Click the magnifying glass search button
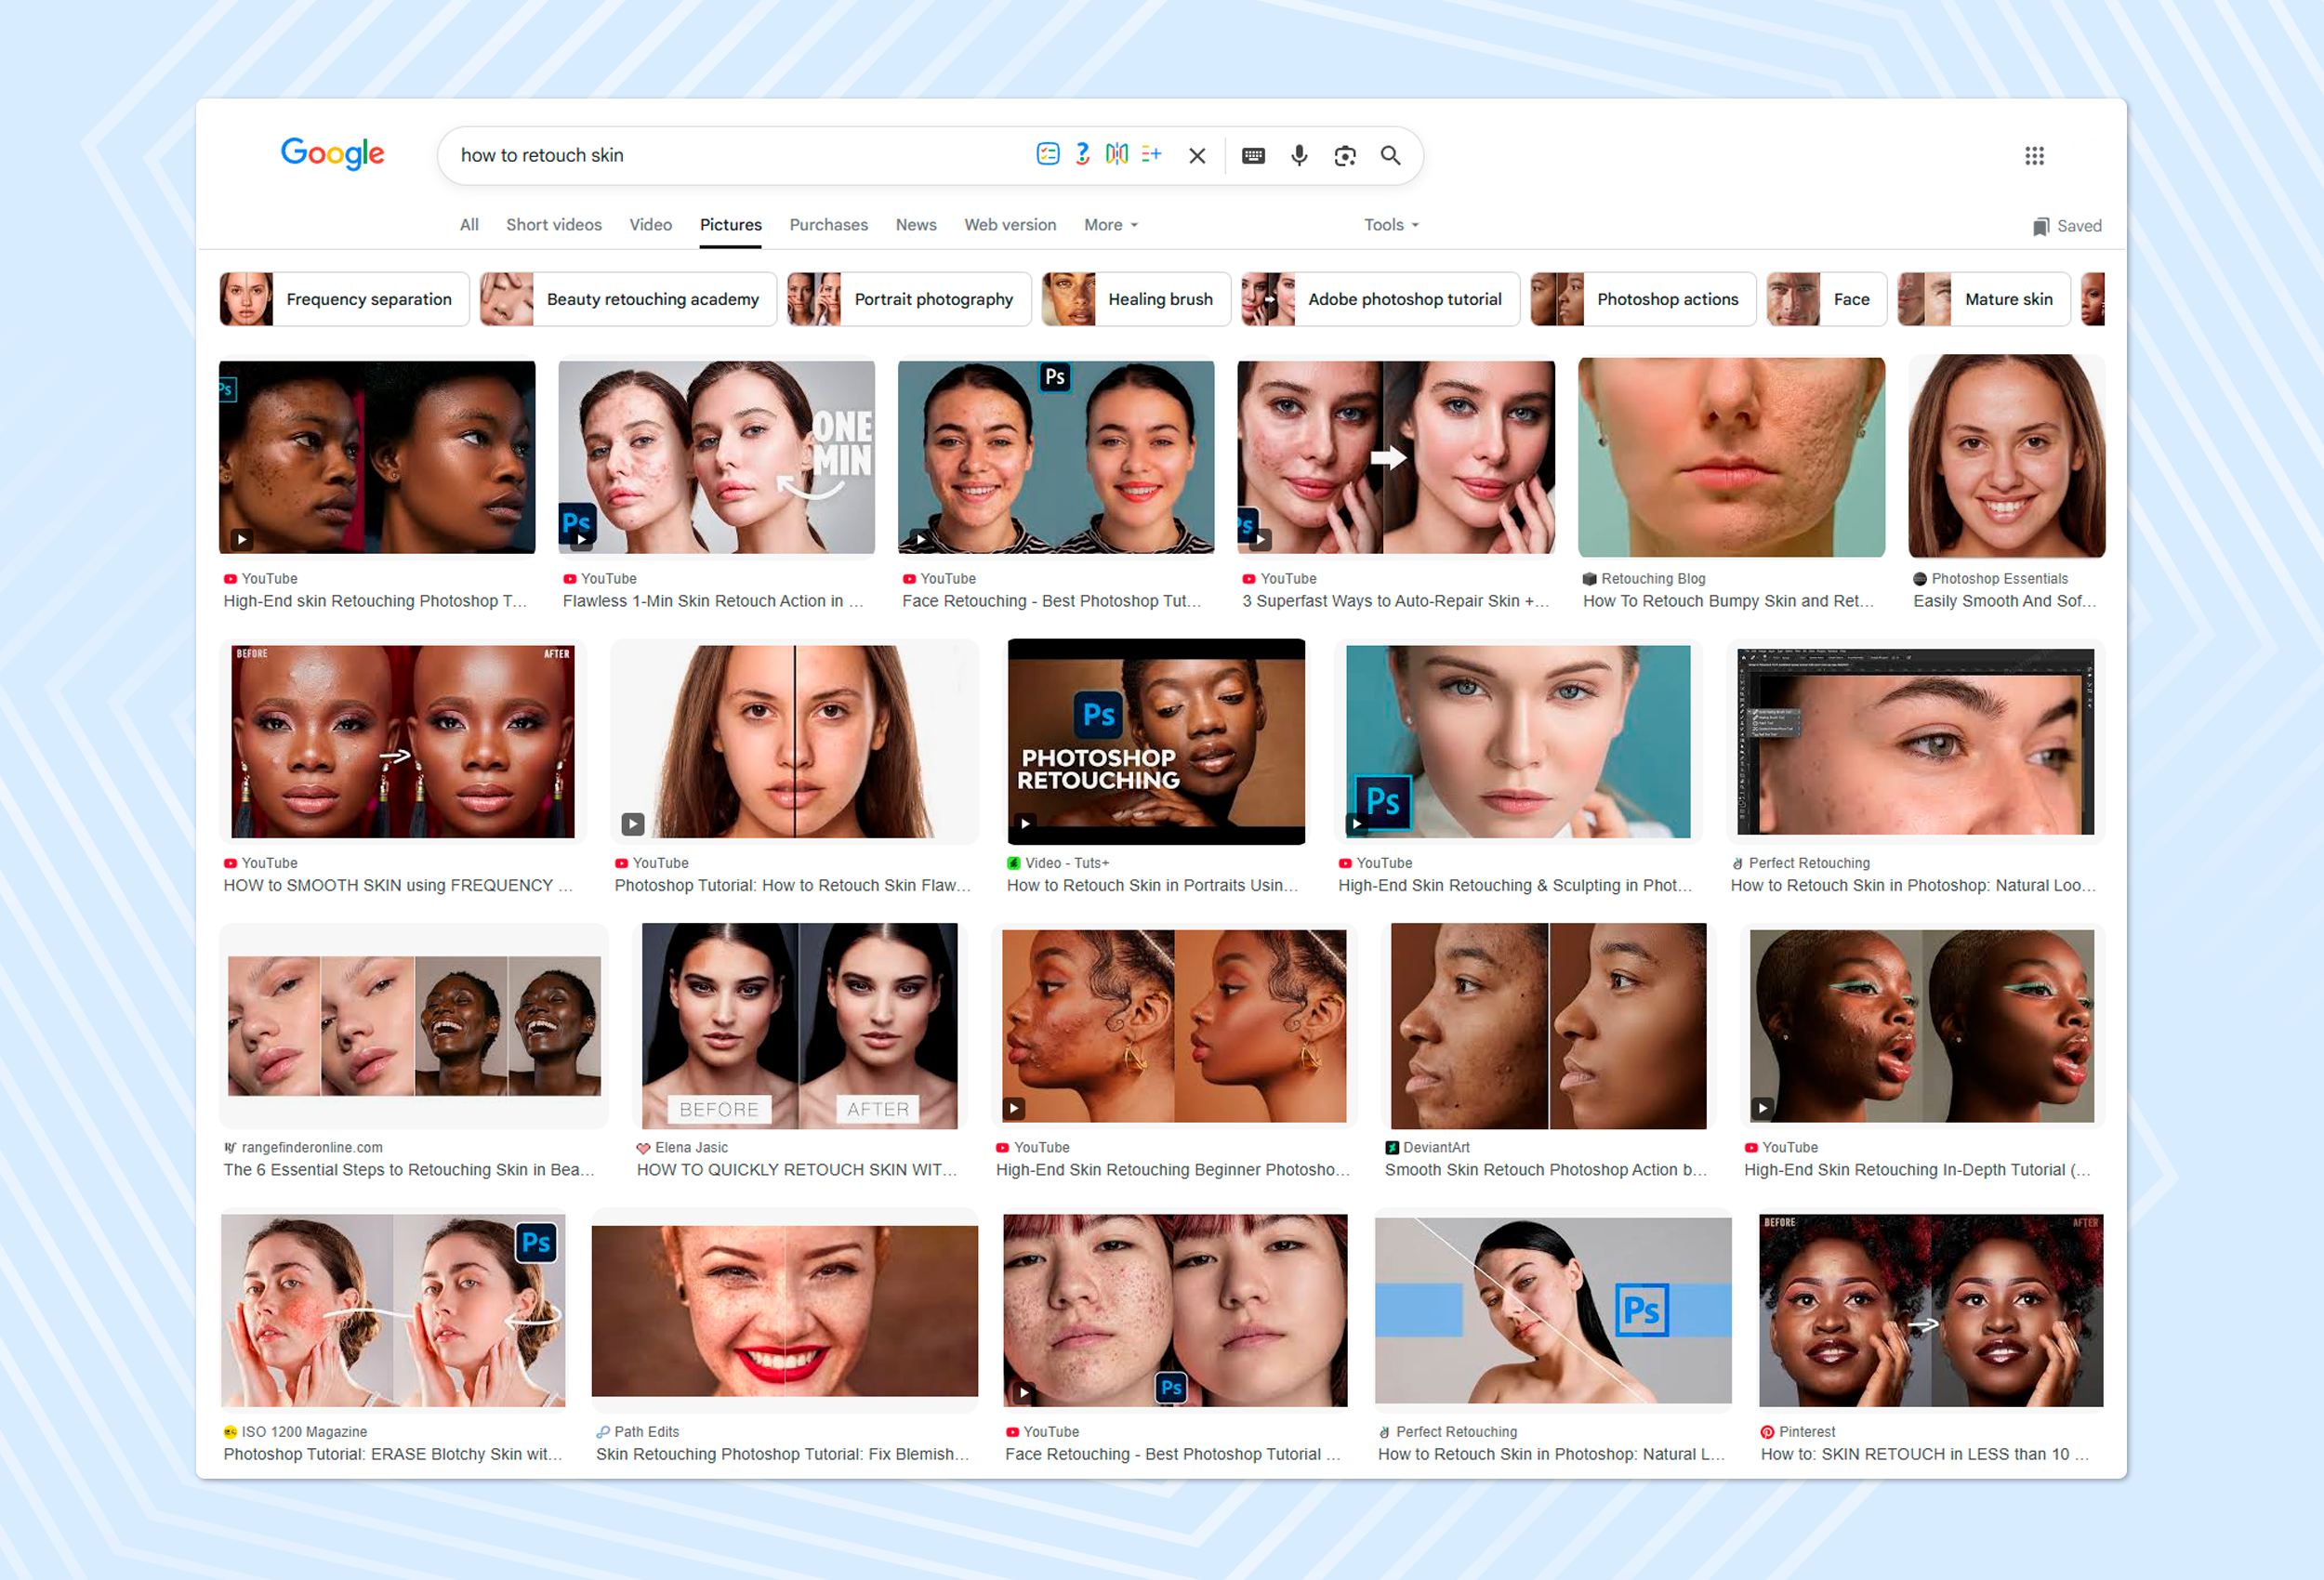The image size is (2324, 1580). (x=1390, y=155)
